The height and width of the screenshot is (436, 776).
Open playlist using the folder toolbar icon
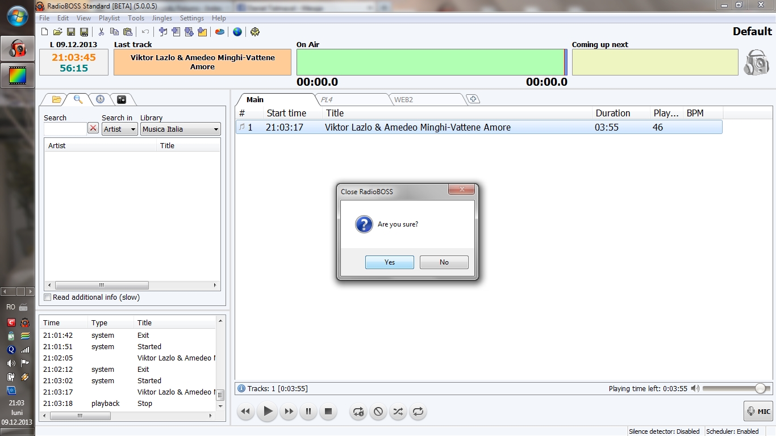pyautogui.click(x=57, y=32)
